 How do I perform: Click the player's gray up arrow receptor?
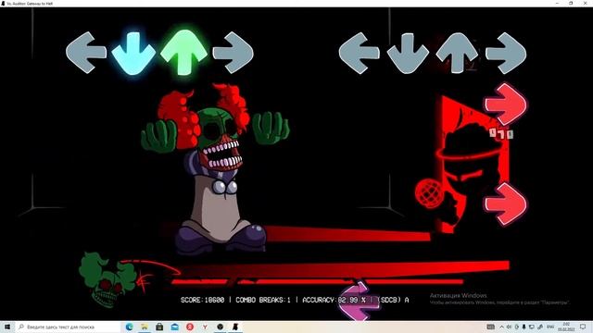457,53
